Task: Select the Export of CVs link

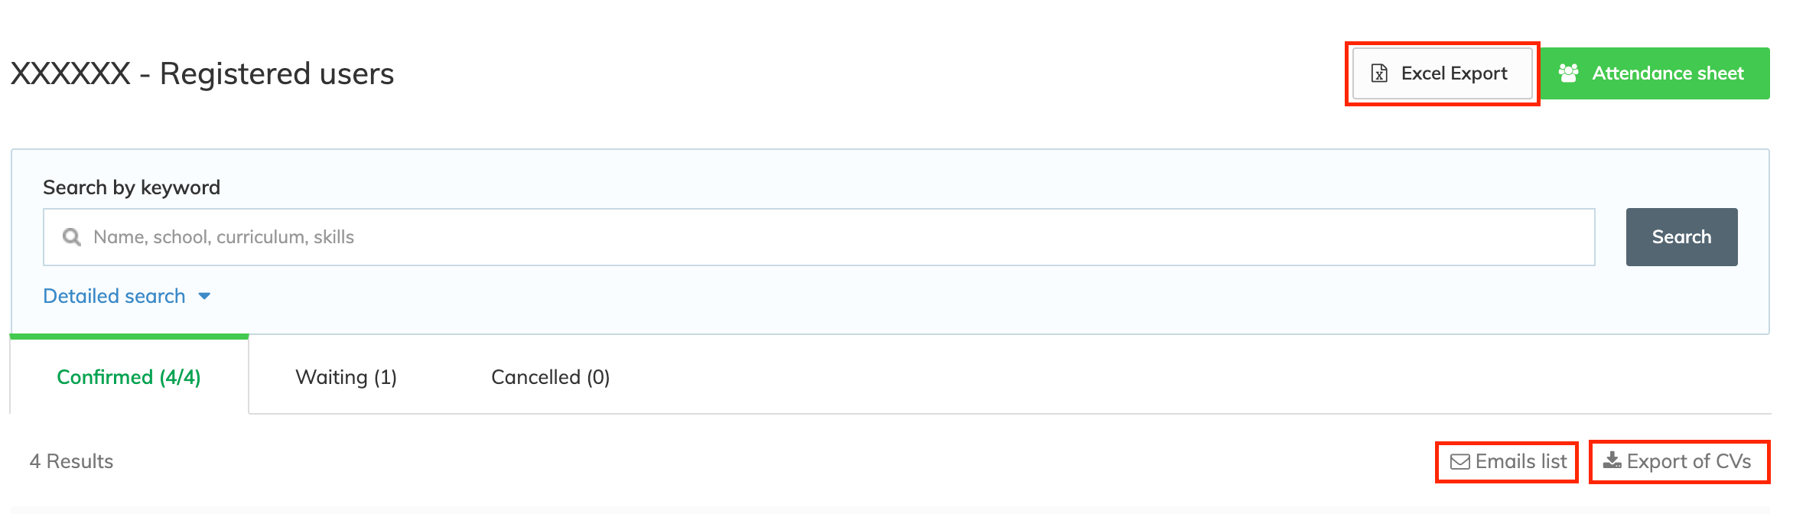Action: tap(1688, 462)
